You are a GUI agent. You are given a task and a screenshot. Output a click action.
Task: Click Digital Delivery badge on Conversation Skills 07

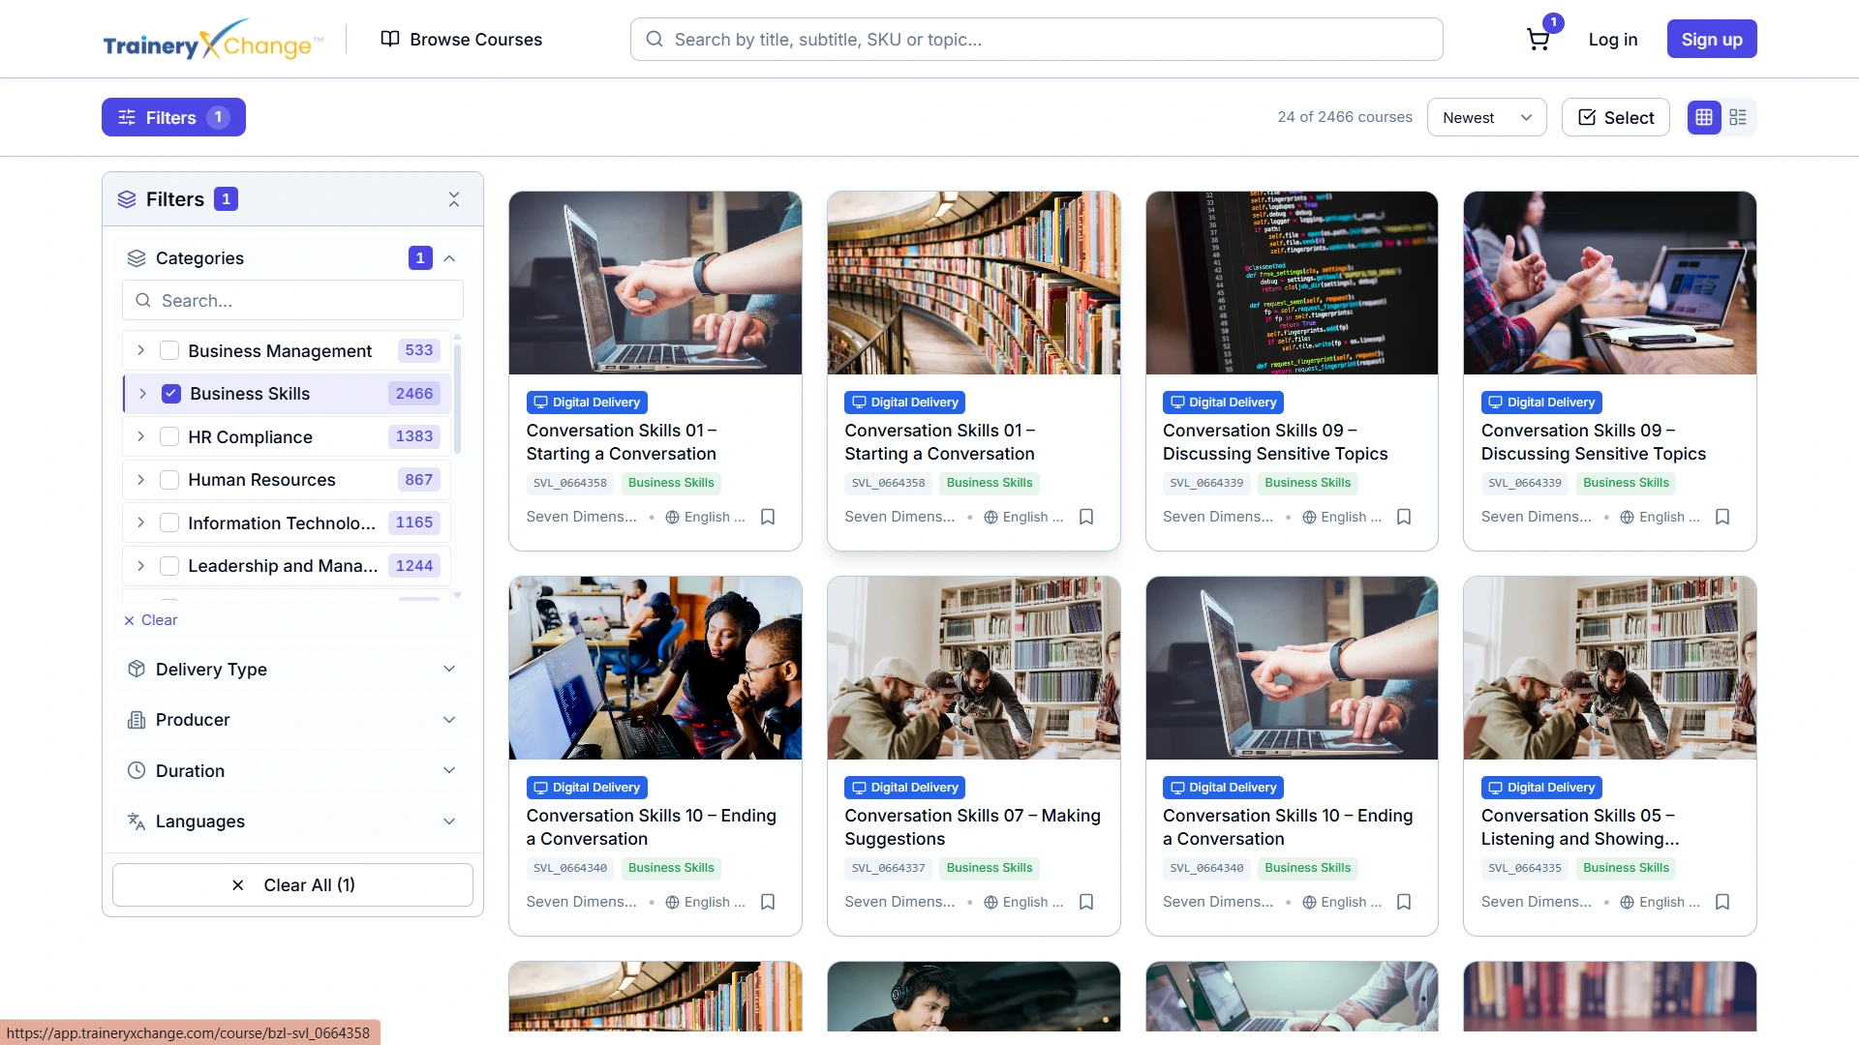[904, 788]
